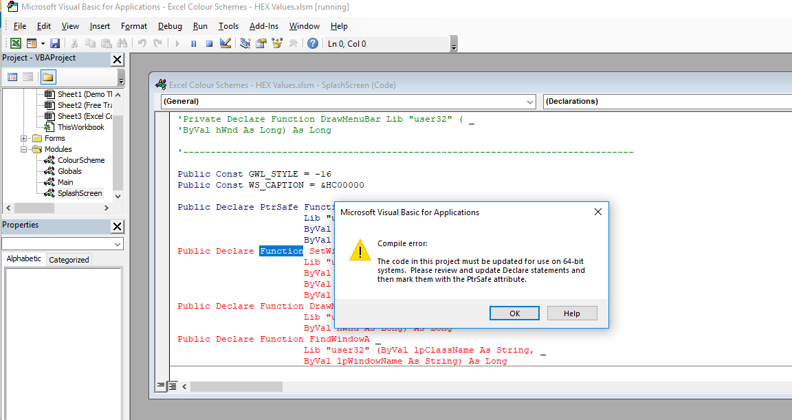Switch to Procedure View at code window bottom

(x=161, y=386)
